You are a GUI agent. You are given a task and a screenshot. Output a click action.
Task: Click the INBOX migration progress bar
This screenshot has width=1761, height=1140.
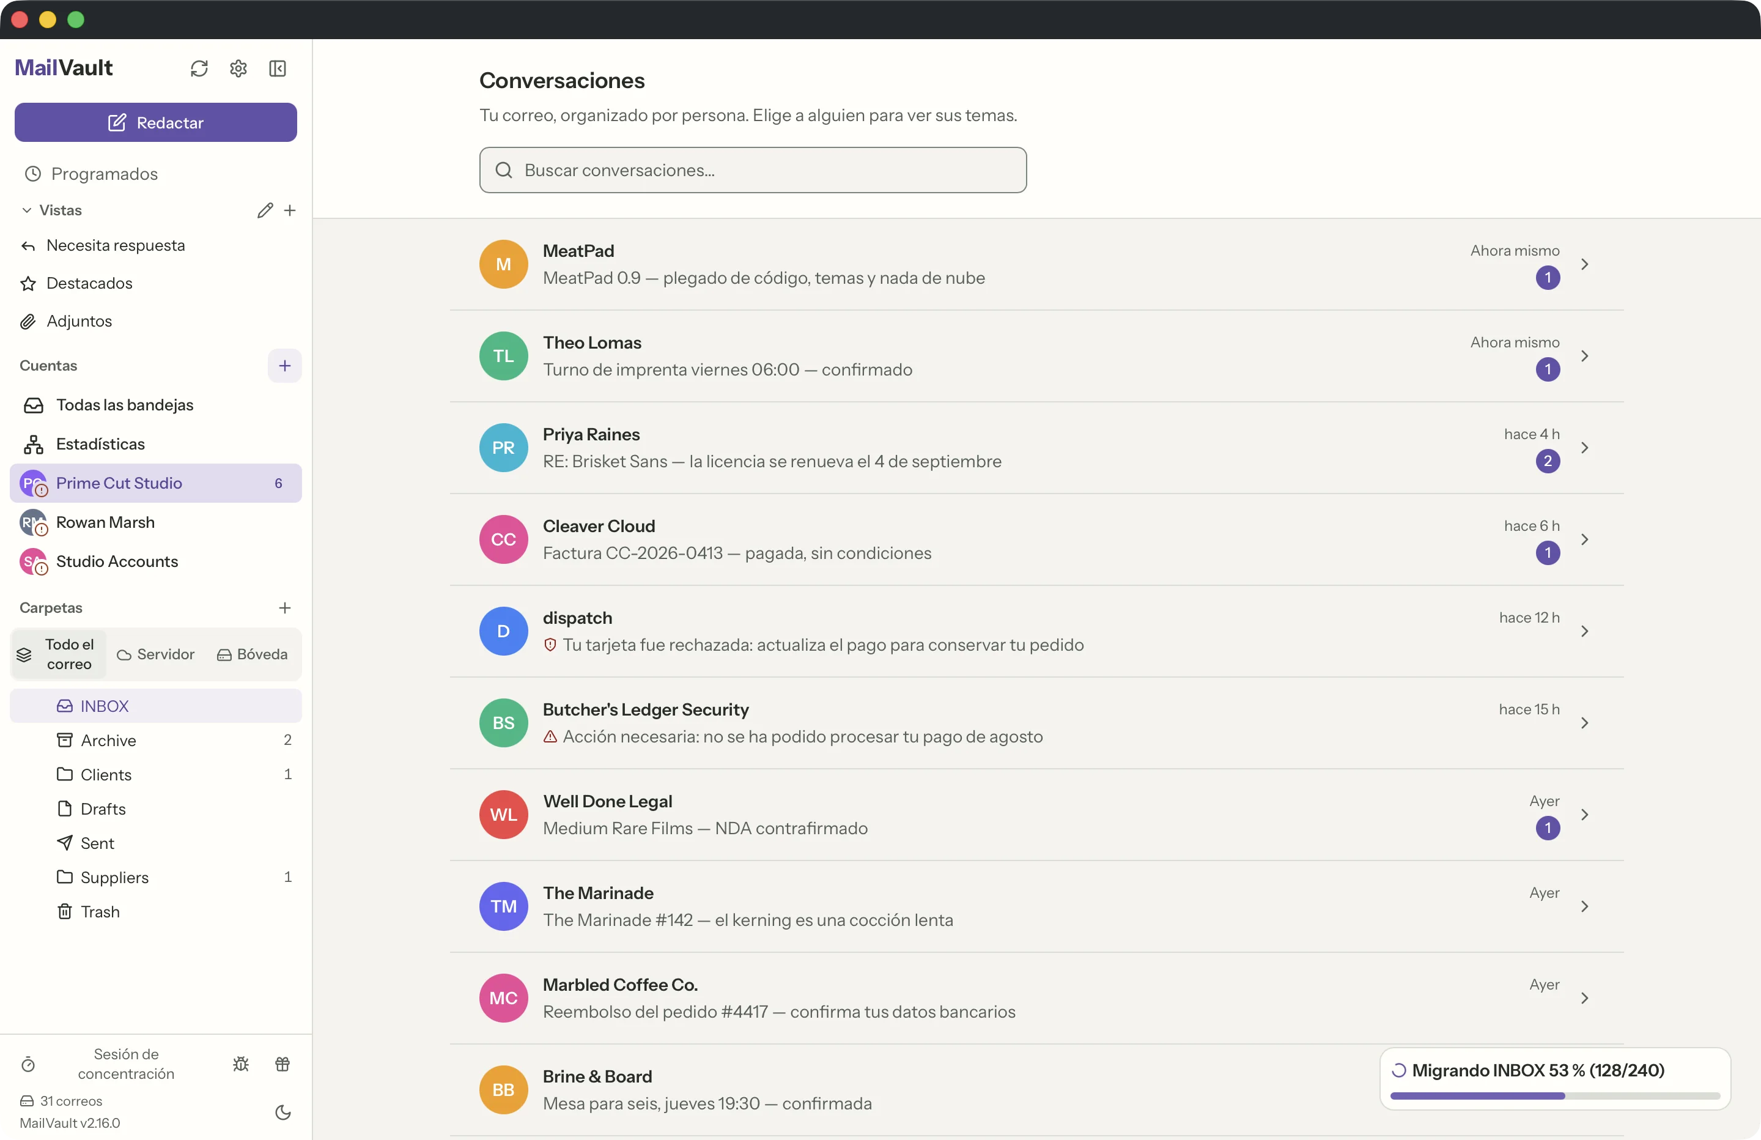pos(1554,1095)
